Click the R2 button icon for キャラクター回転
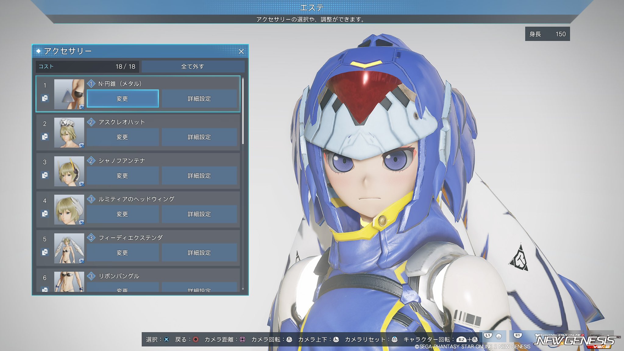Viewport: 624px width, 351px height. [461, 339]
